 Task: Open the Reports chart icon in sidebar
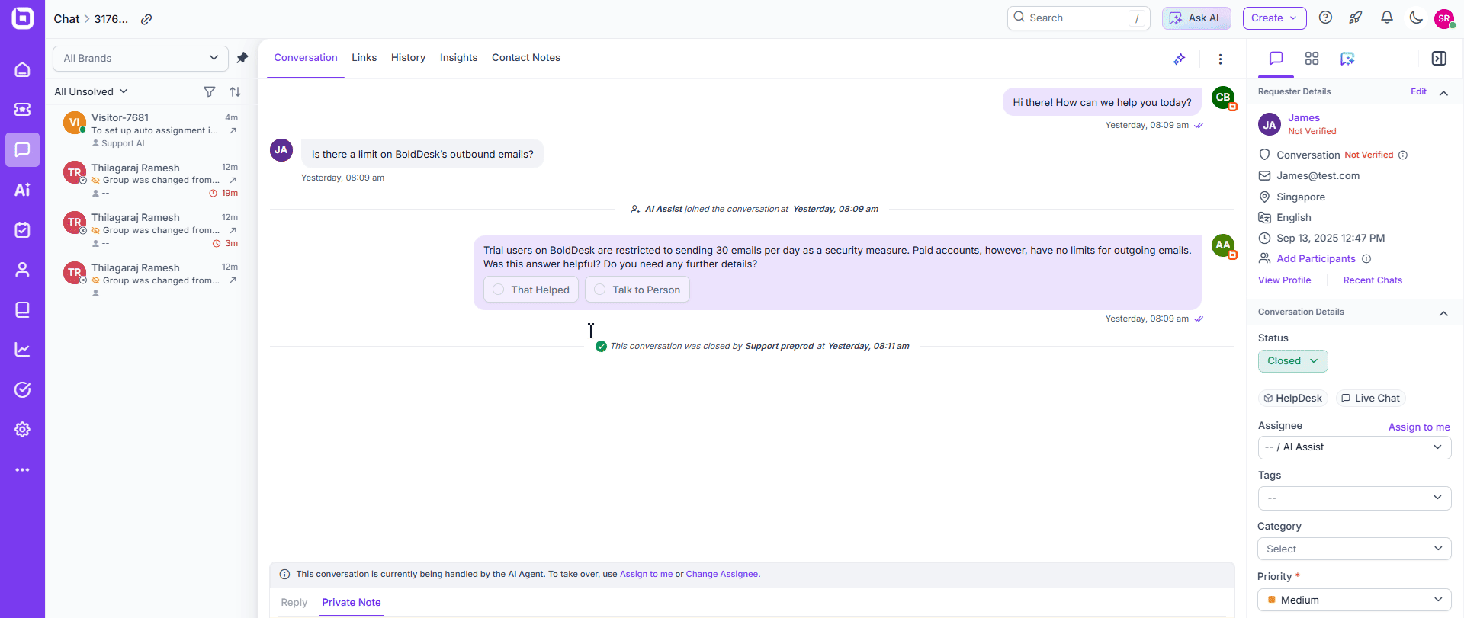coord(23,350)
